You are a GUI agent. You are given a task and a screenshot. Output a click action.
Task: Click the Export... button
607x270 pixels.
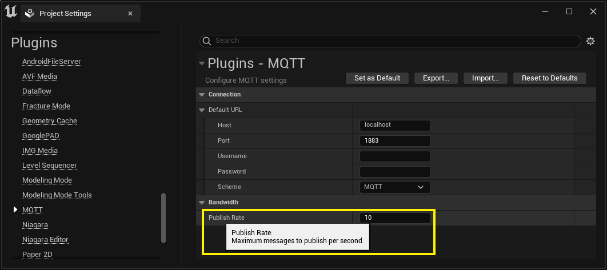[x=436, y=78]
